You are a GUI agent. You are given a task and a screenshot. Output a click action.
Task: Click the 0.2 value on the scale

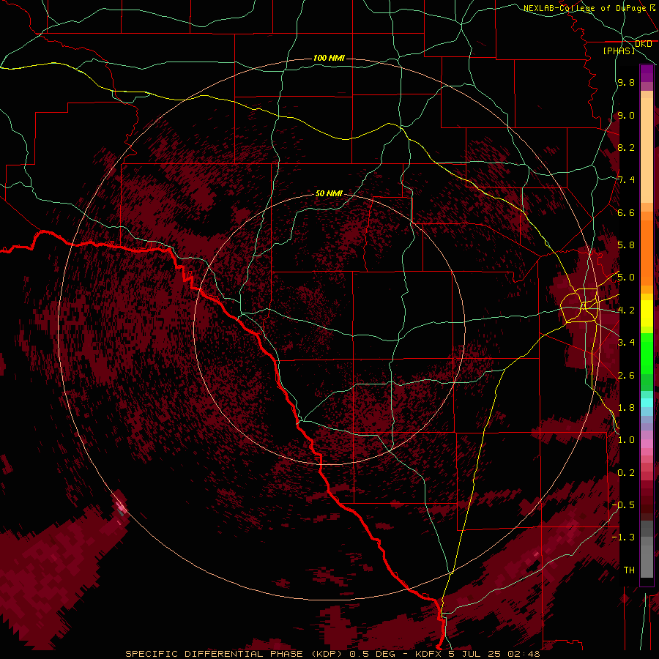(x=626, y=473)
